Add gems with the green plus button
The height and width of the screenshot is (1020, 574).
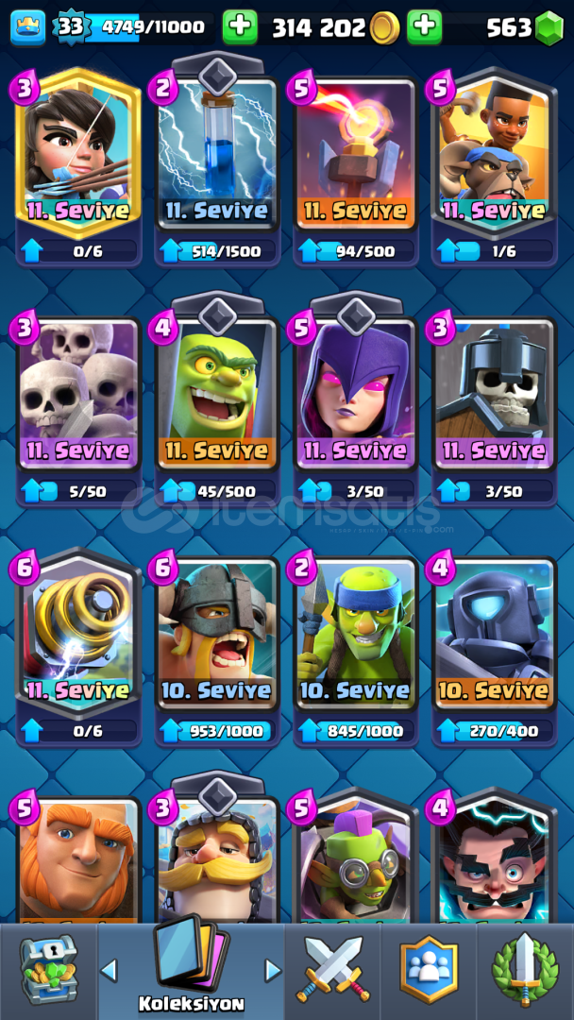click(425, 27)
